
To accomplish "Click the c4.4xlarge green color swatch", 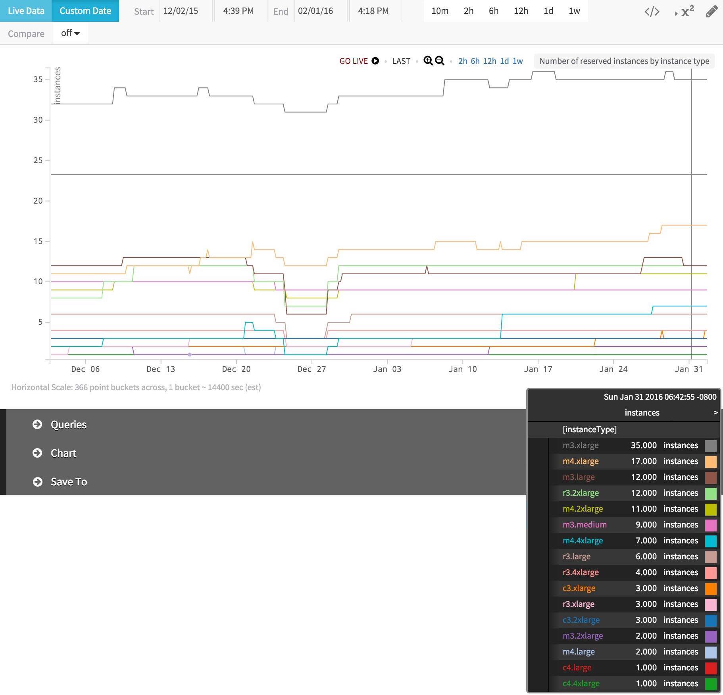I will click(711, 683).
